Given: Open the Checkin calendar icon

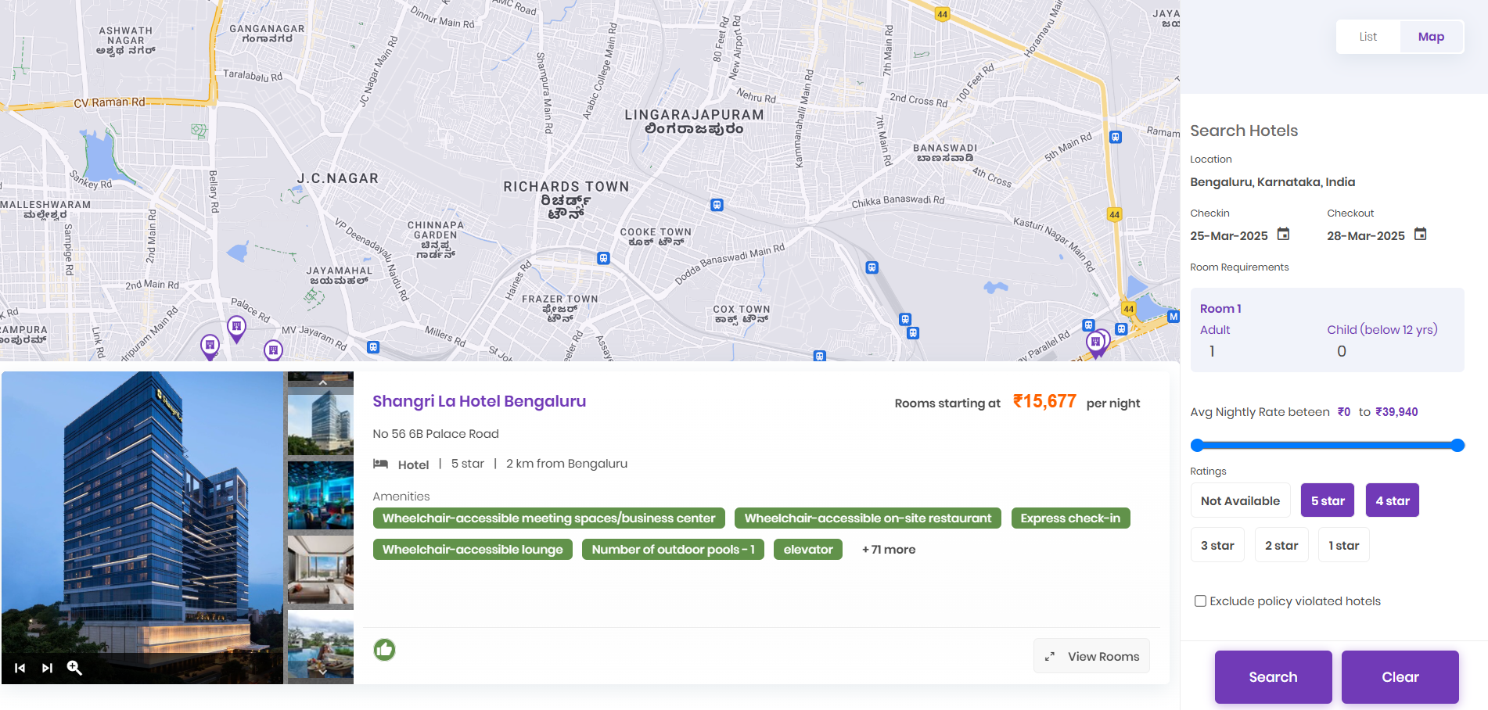Looking at the screenshot, I should 1283,235.
